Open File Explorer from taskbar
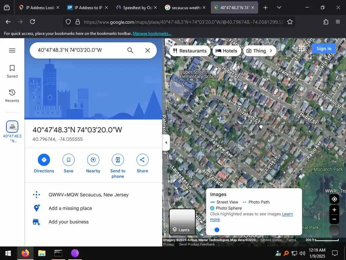 tap(42, 253)
